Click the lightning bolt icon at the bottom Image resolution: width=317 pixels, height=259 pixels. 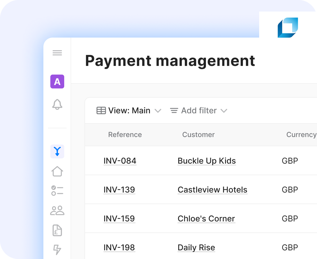(58, 250)
